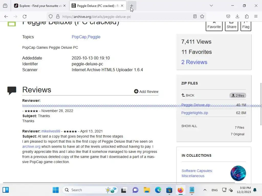
Task: Open network and volume quick settings
Action: pos(227,190)
